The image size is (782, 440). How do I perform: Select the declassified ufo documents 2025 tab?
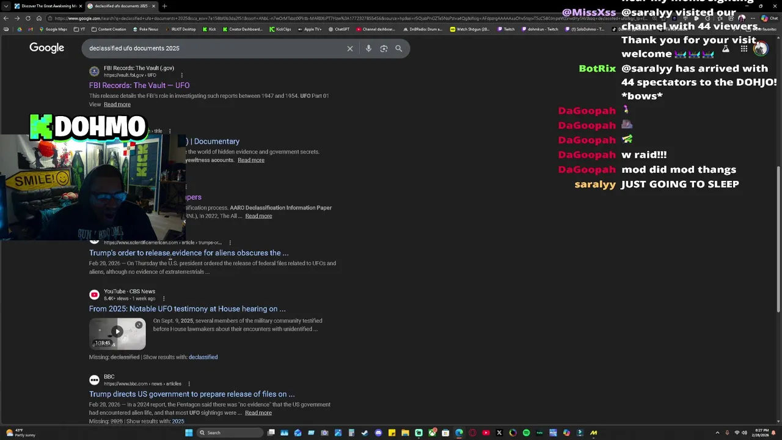point(122,6)
